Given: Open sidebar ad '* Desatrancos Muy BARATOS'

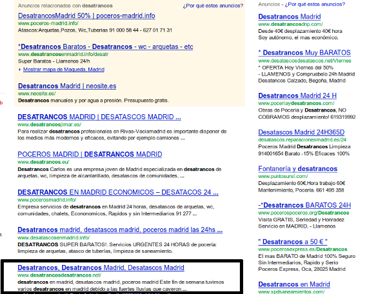Looking at the screenshot, I should pyautogui.click(x=304, y=53).
